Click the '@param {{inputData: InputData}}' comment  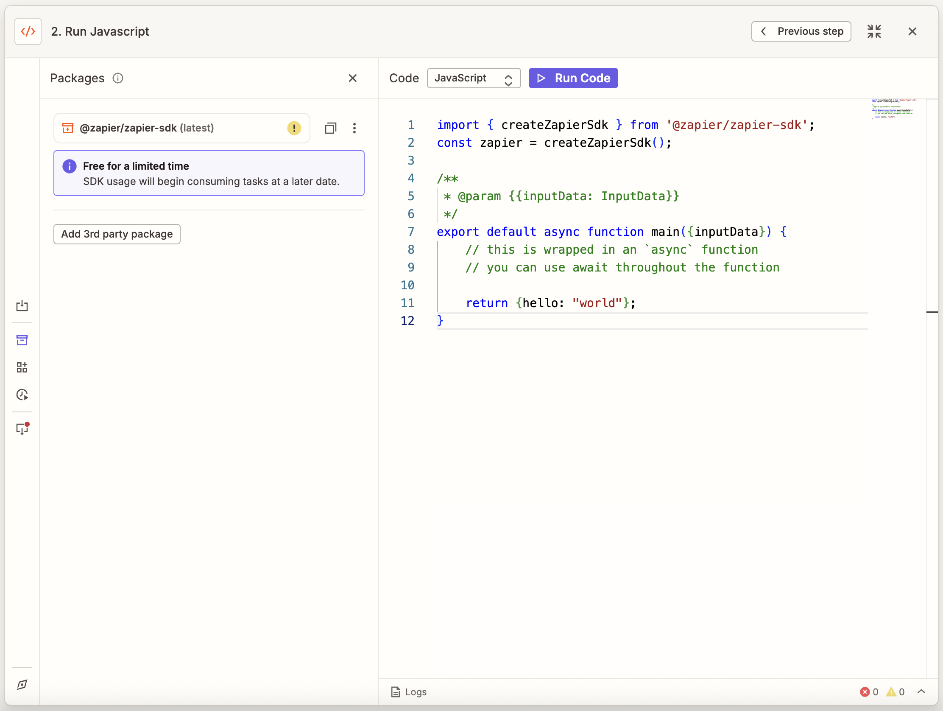(x=561, y=196)
